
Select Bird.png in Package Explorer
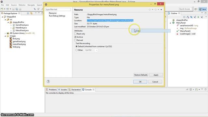point(16,39)
